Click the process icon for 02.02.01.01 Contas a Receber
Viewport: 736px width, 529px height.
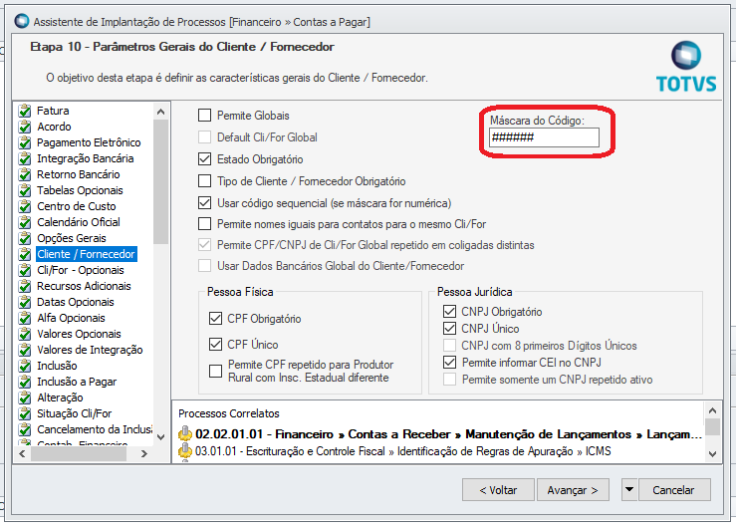[185, 433]
